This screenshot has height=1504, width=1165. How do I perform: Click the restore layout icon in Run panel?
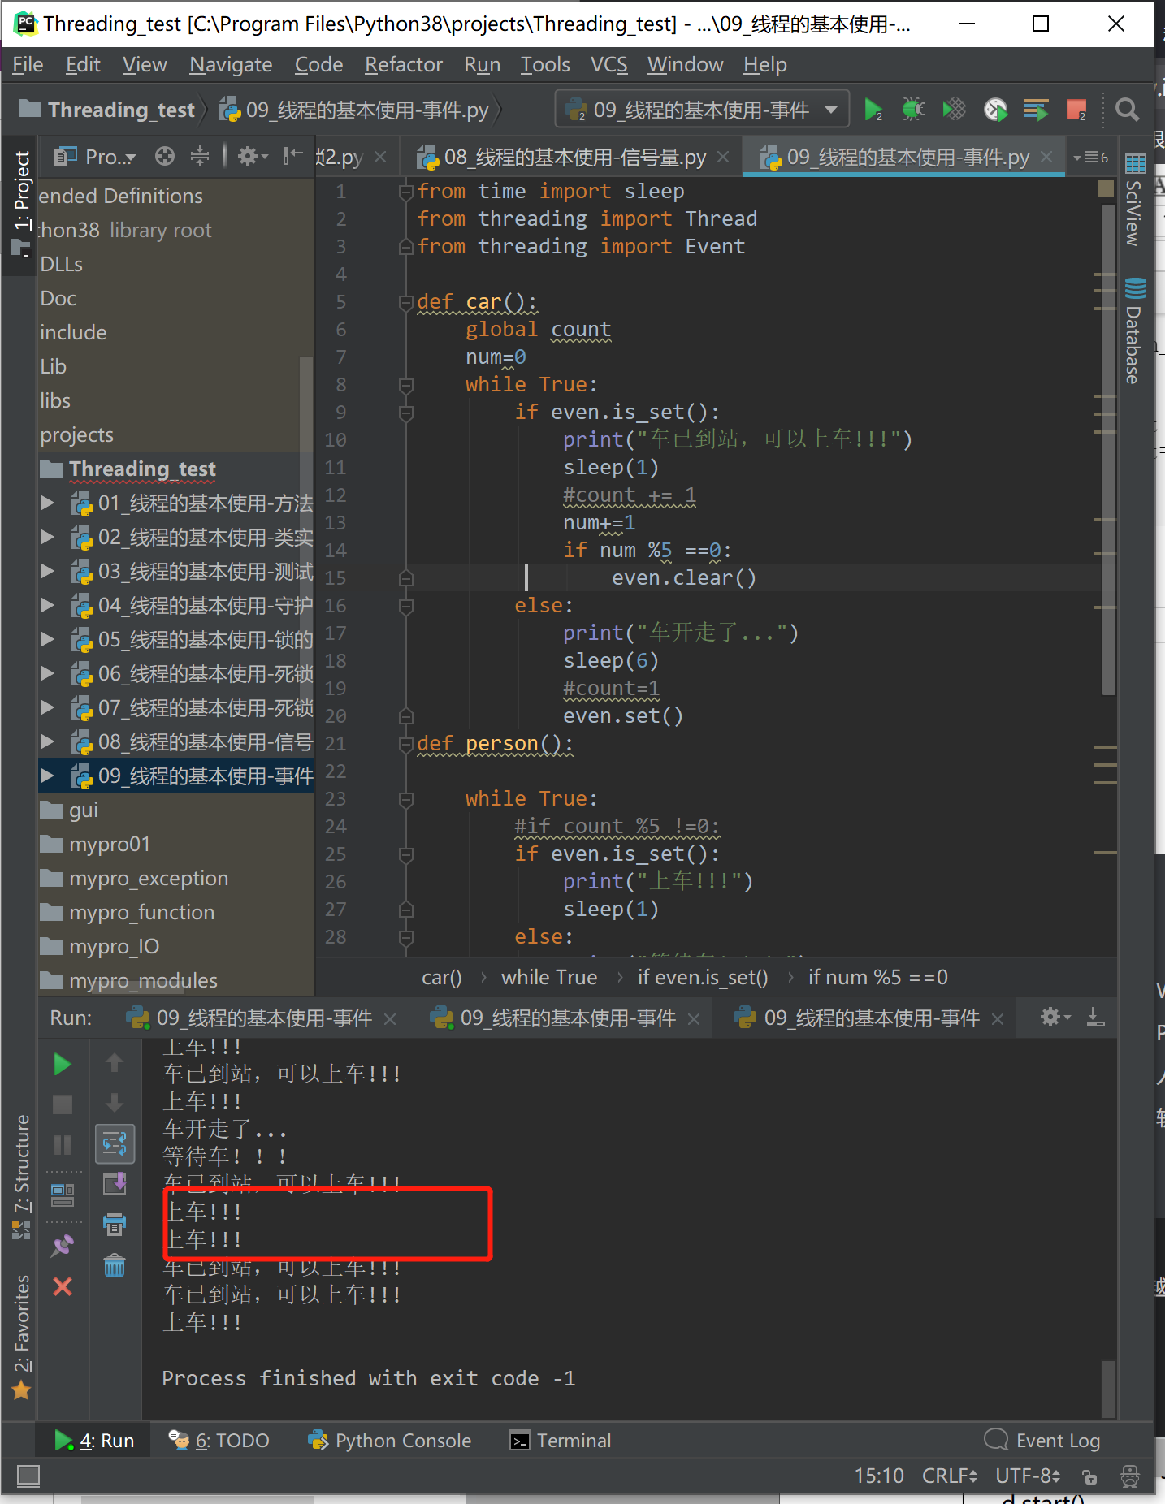click(63, 1195)
